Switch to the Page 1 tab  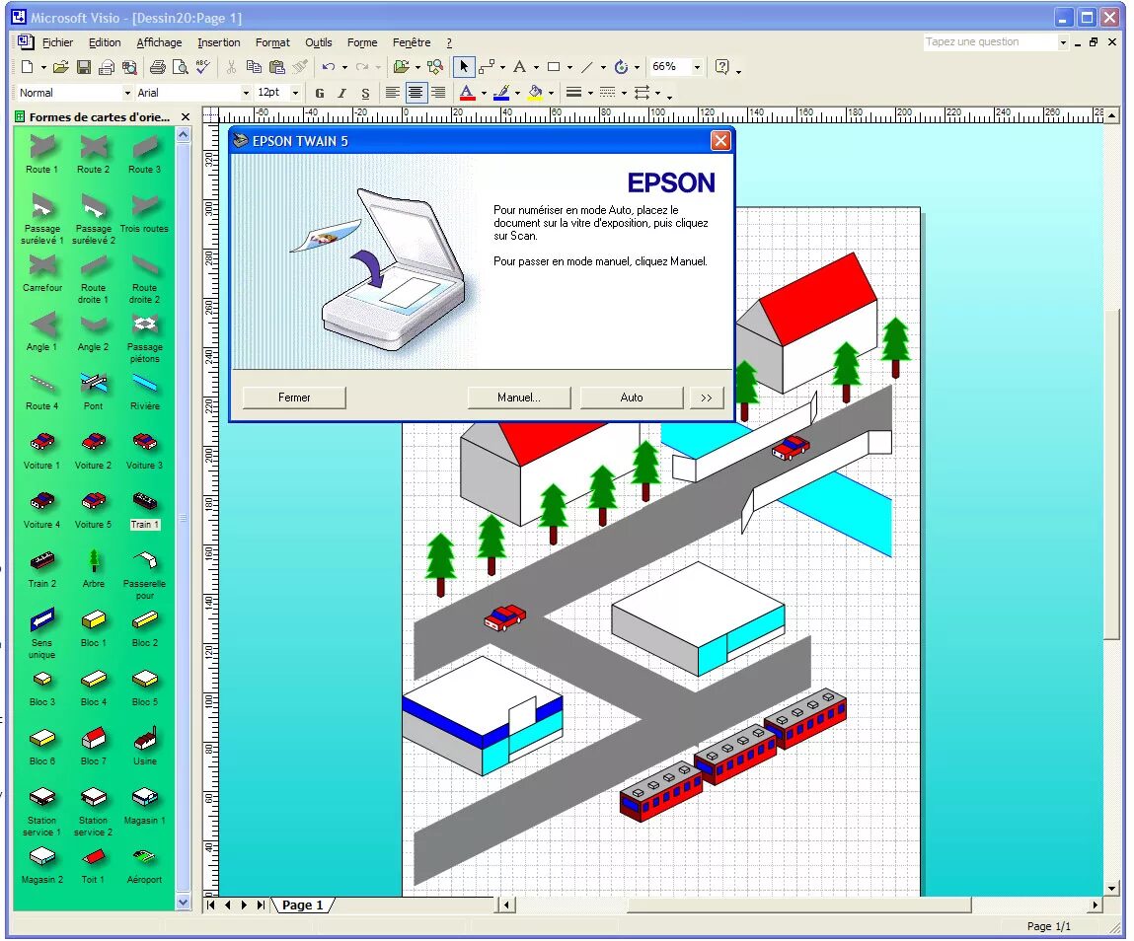coord(303,905)
